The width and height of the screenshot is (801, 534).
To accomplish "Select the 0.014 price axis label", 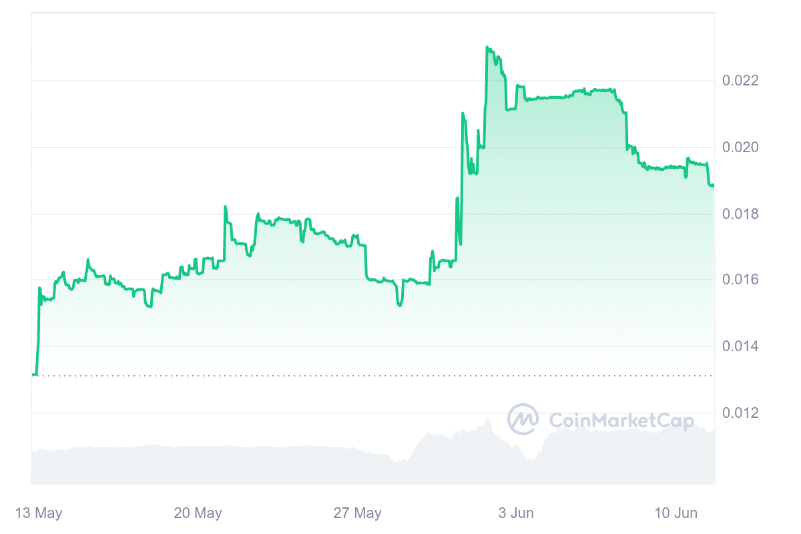I will click(x=741, y=346).
